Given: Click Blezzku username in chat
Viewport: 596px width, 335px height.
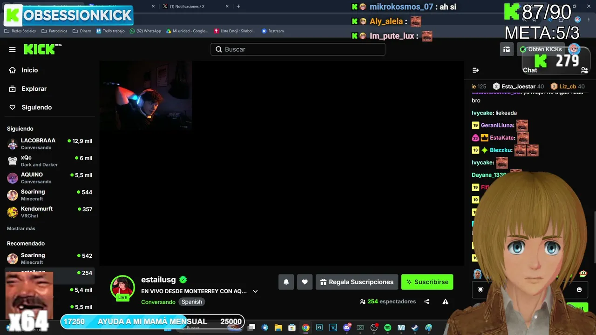Looking at the screenshot, I should coord(501,150).
